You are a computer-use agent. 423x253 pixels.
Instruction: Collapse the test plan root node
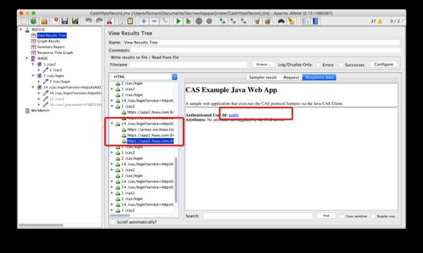(21, 29)
